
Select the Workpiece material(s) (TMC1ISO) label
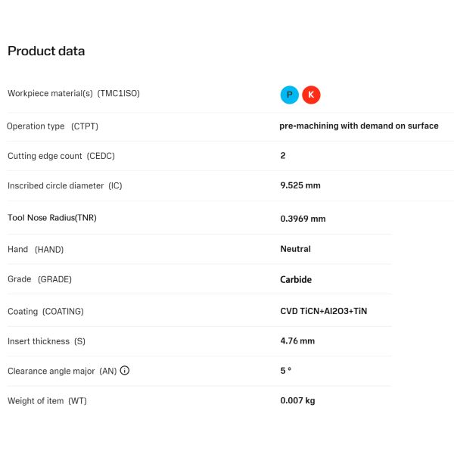pyautogui.click(x=73, y=94)
